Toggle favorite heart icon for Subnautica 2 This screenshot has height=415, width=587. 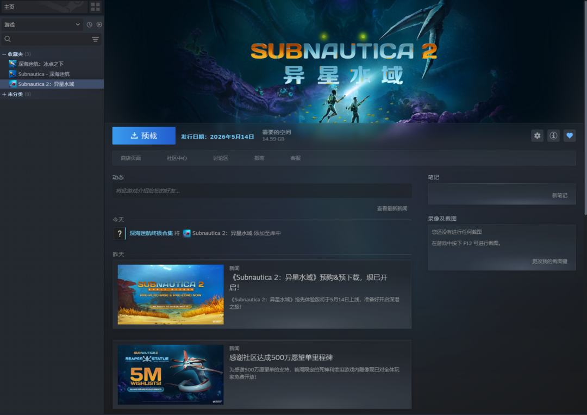tap(570, 135)
